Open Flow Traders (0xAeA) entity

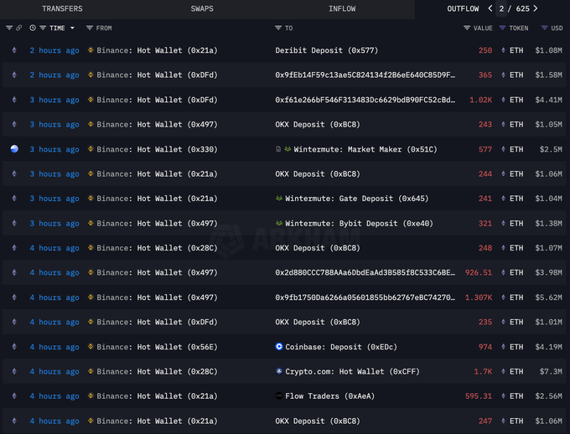point(329,396)
